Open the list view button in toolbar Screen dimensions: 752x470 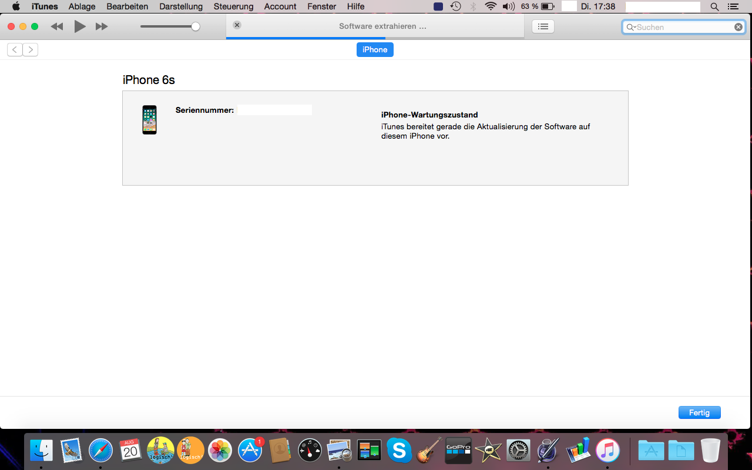(543, 26)
